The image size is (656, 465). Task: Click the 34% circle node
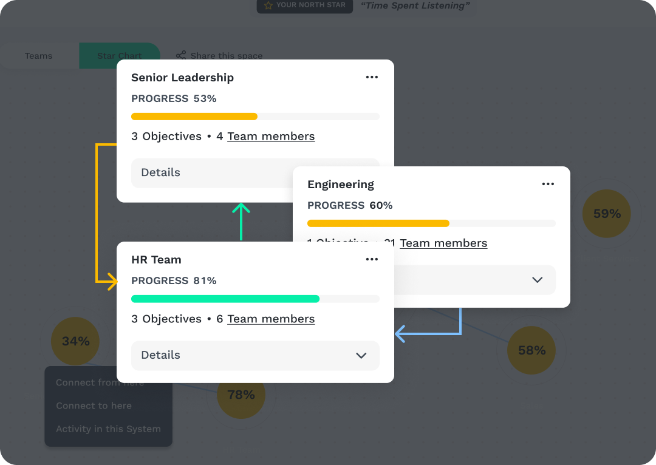(75, 341)
